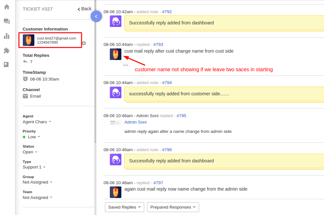Image resolution: width=324 pixels, height=215 pixels.
Task: Click the bot avatar on note #794
Action: [116, 92]
